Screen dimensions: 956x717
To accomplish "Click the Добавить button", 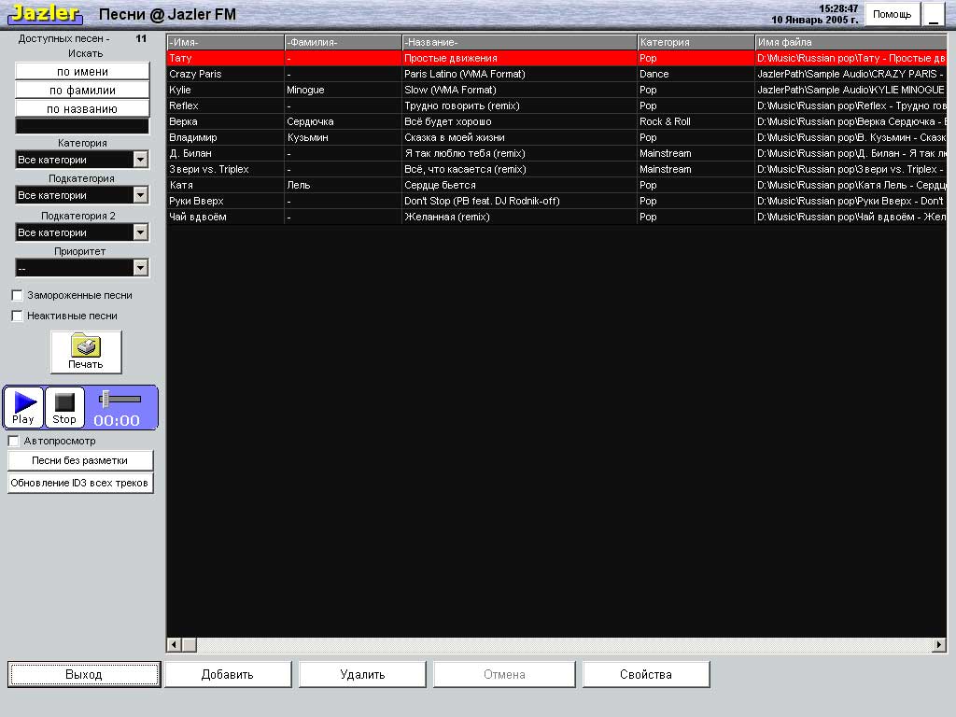I will pos(228,674).
